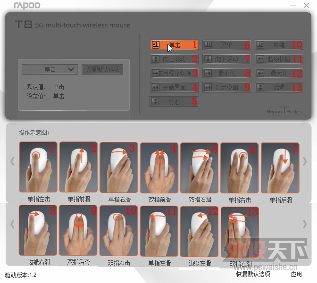Click the 边缘右滑 gesture thumbnail
The height and width of the screenshot is (283, 317).
click(38, 230)
